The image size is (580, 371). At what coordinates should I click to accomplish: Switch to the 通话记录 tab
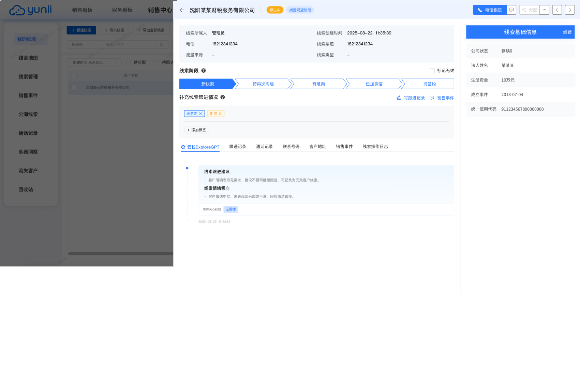264,146
